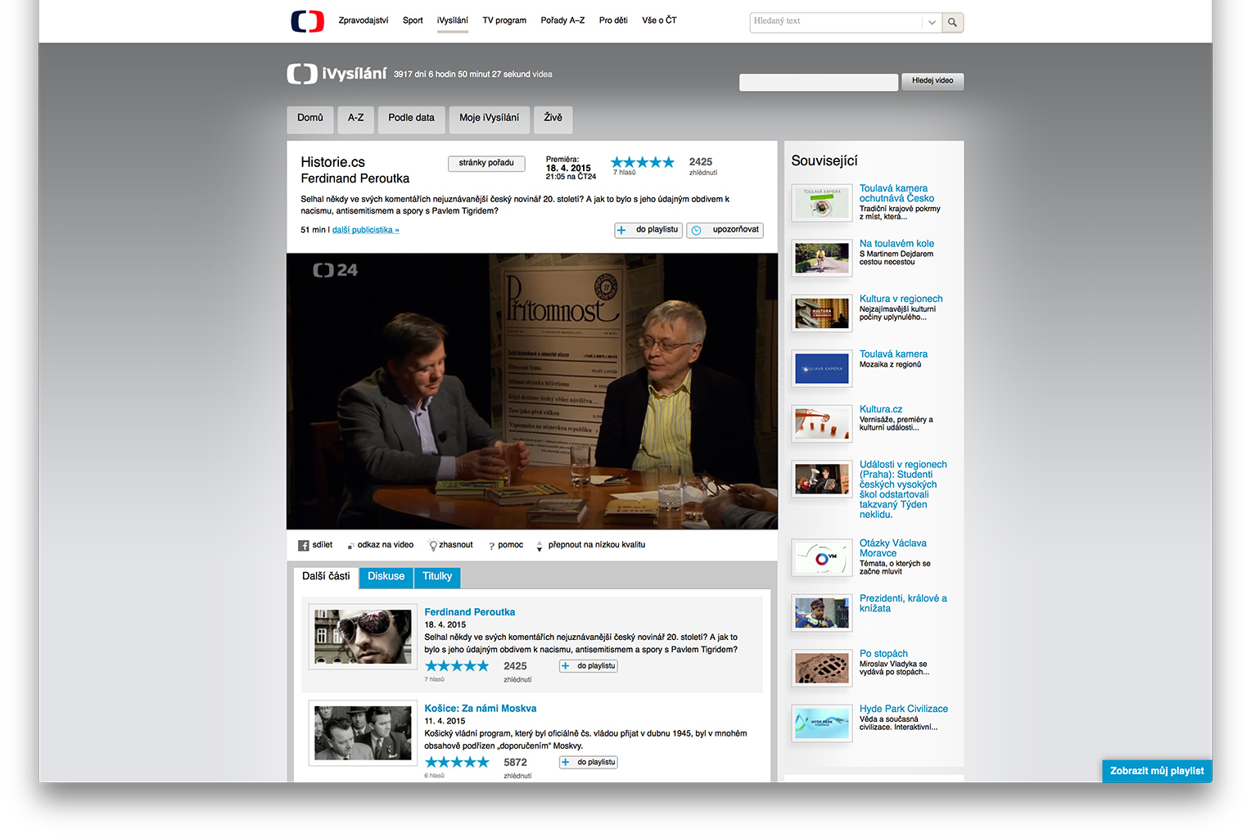Screen dimensions: 1251x838
Task: Click the plus icon on top do playlistu
Action: click(x=621, y=231)
